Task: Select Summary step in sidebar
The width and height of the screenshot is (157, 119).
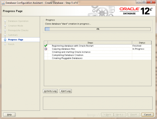Action: [x=13, y=35]
